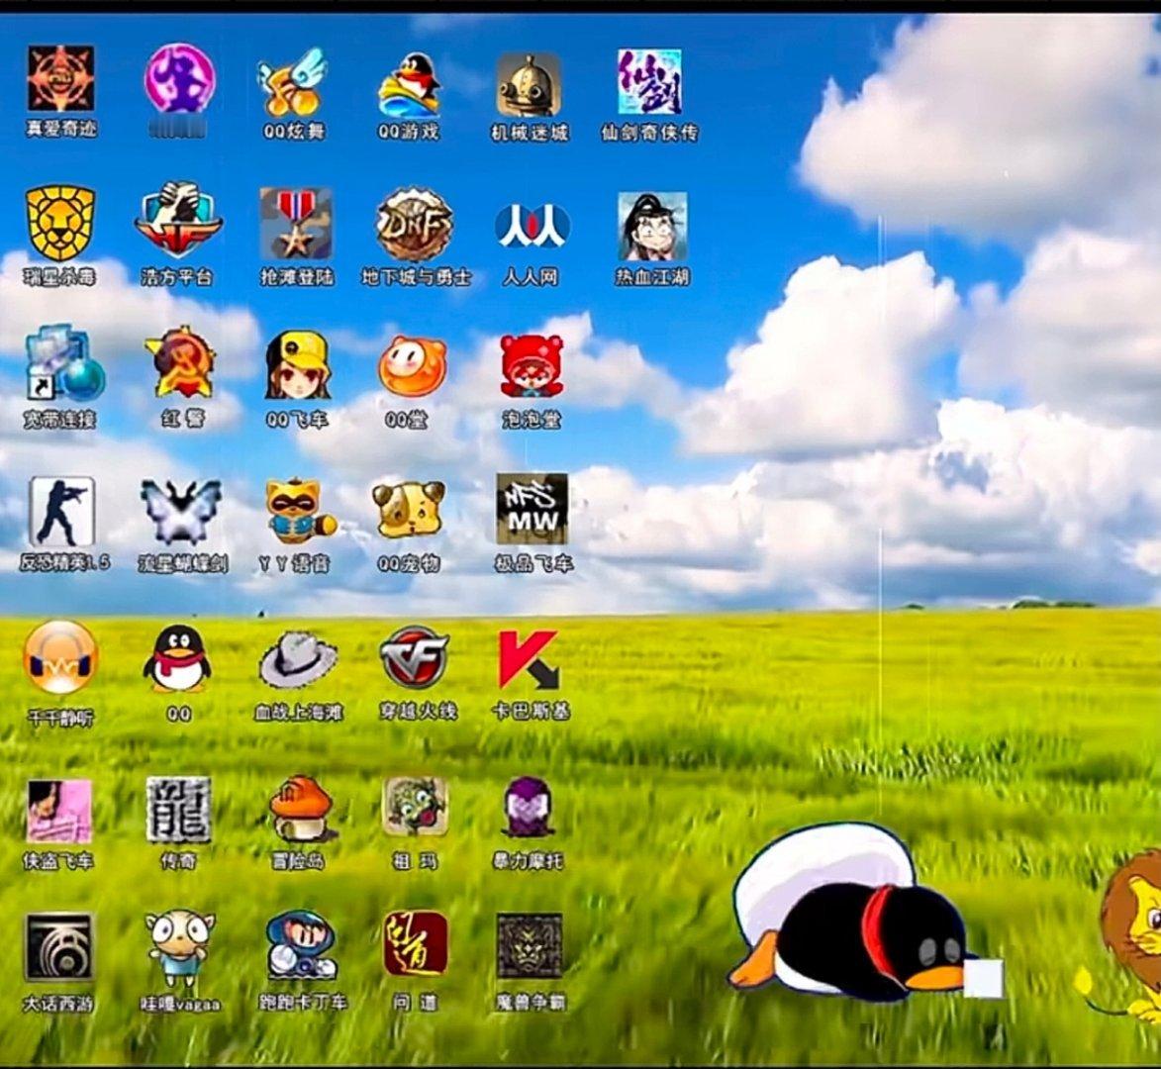Viewport: 1161px width, 1069px height.
Task: Launch 抢滩登陆 medal icon
Action: coord(295,223)
